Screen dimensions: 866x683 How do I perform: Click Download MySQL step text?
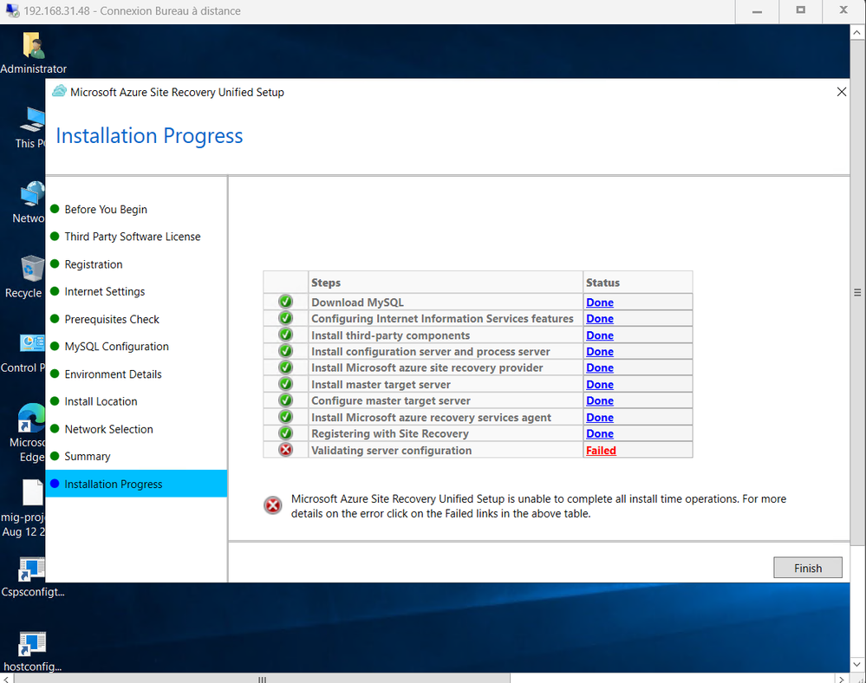tap(357, 302)
